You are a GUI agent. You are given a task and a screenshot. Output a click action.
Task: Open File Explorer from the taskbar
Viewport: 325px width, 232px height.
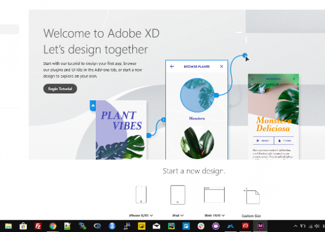click(x=9, y=226)
